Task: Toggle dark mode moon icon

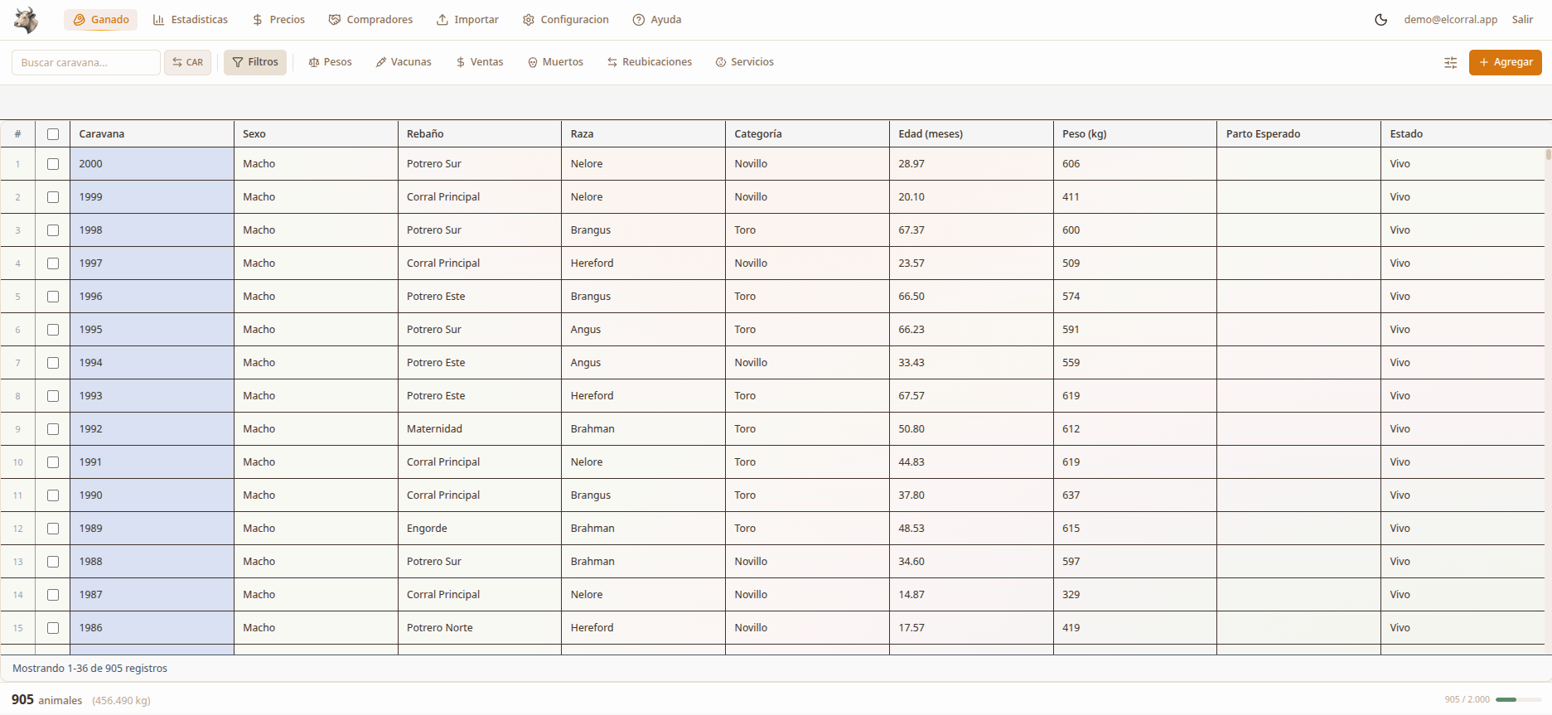Action: (1380, 20)
